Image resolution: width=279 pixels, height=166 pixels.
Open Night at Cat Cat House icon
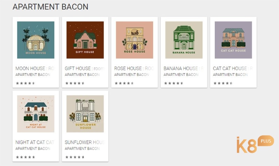[x=36, y=114]
